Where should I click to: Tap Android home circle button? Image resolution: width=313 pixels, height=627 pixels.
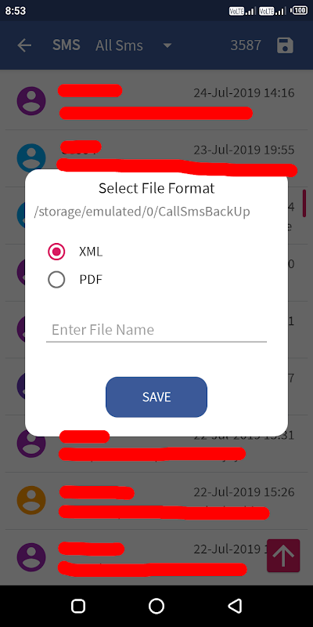156,606
